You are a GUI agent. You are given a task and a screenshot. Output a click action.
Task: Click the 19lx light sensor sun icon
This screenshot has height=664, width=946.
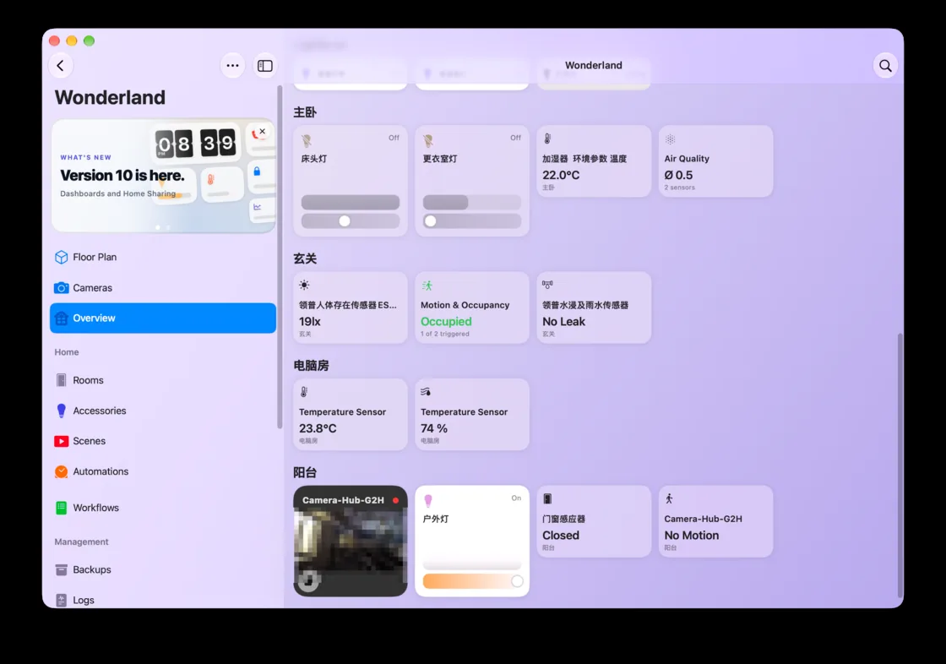pyautogui.click(x=304, y=285)
